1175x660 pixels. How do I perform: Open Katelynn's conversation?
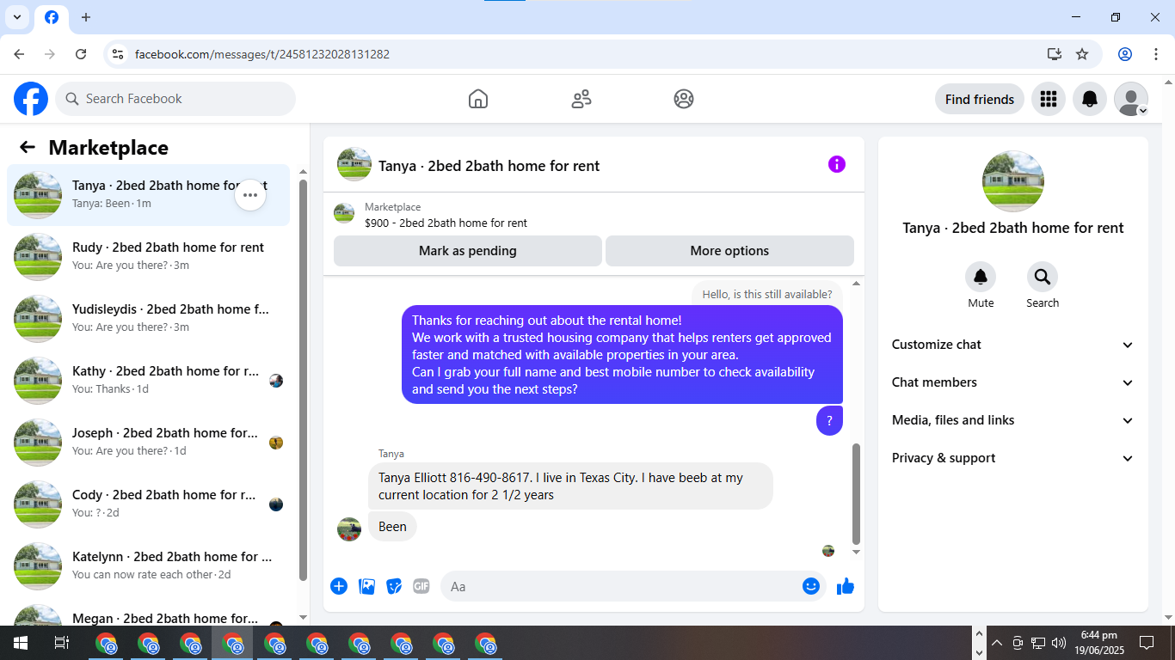pos(149,566)
